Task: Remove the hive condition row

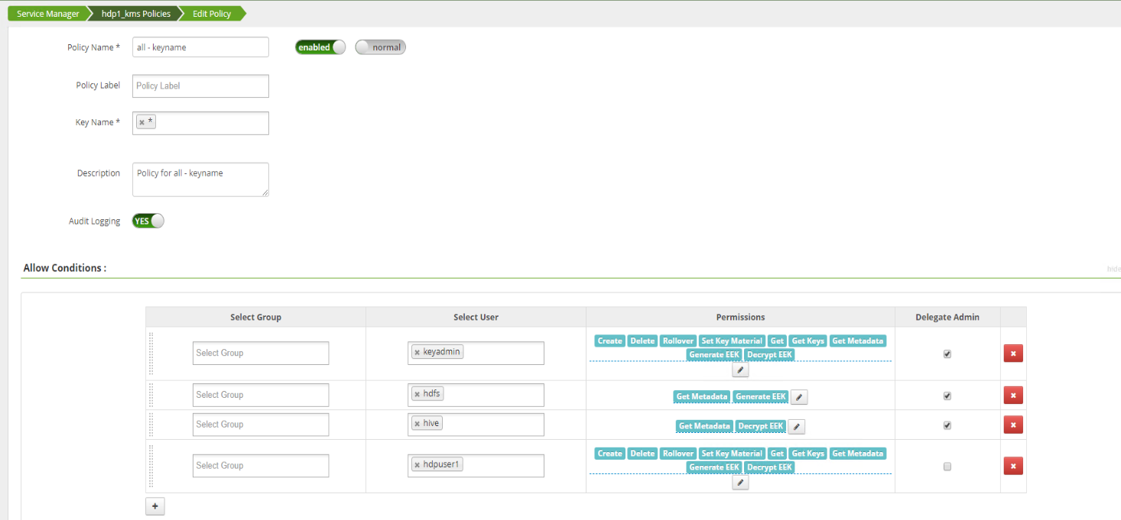Action: 1012,425
